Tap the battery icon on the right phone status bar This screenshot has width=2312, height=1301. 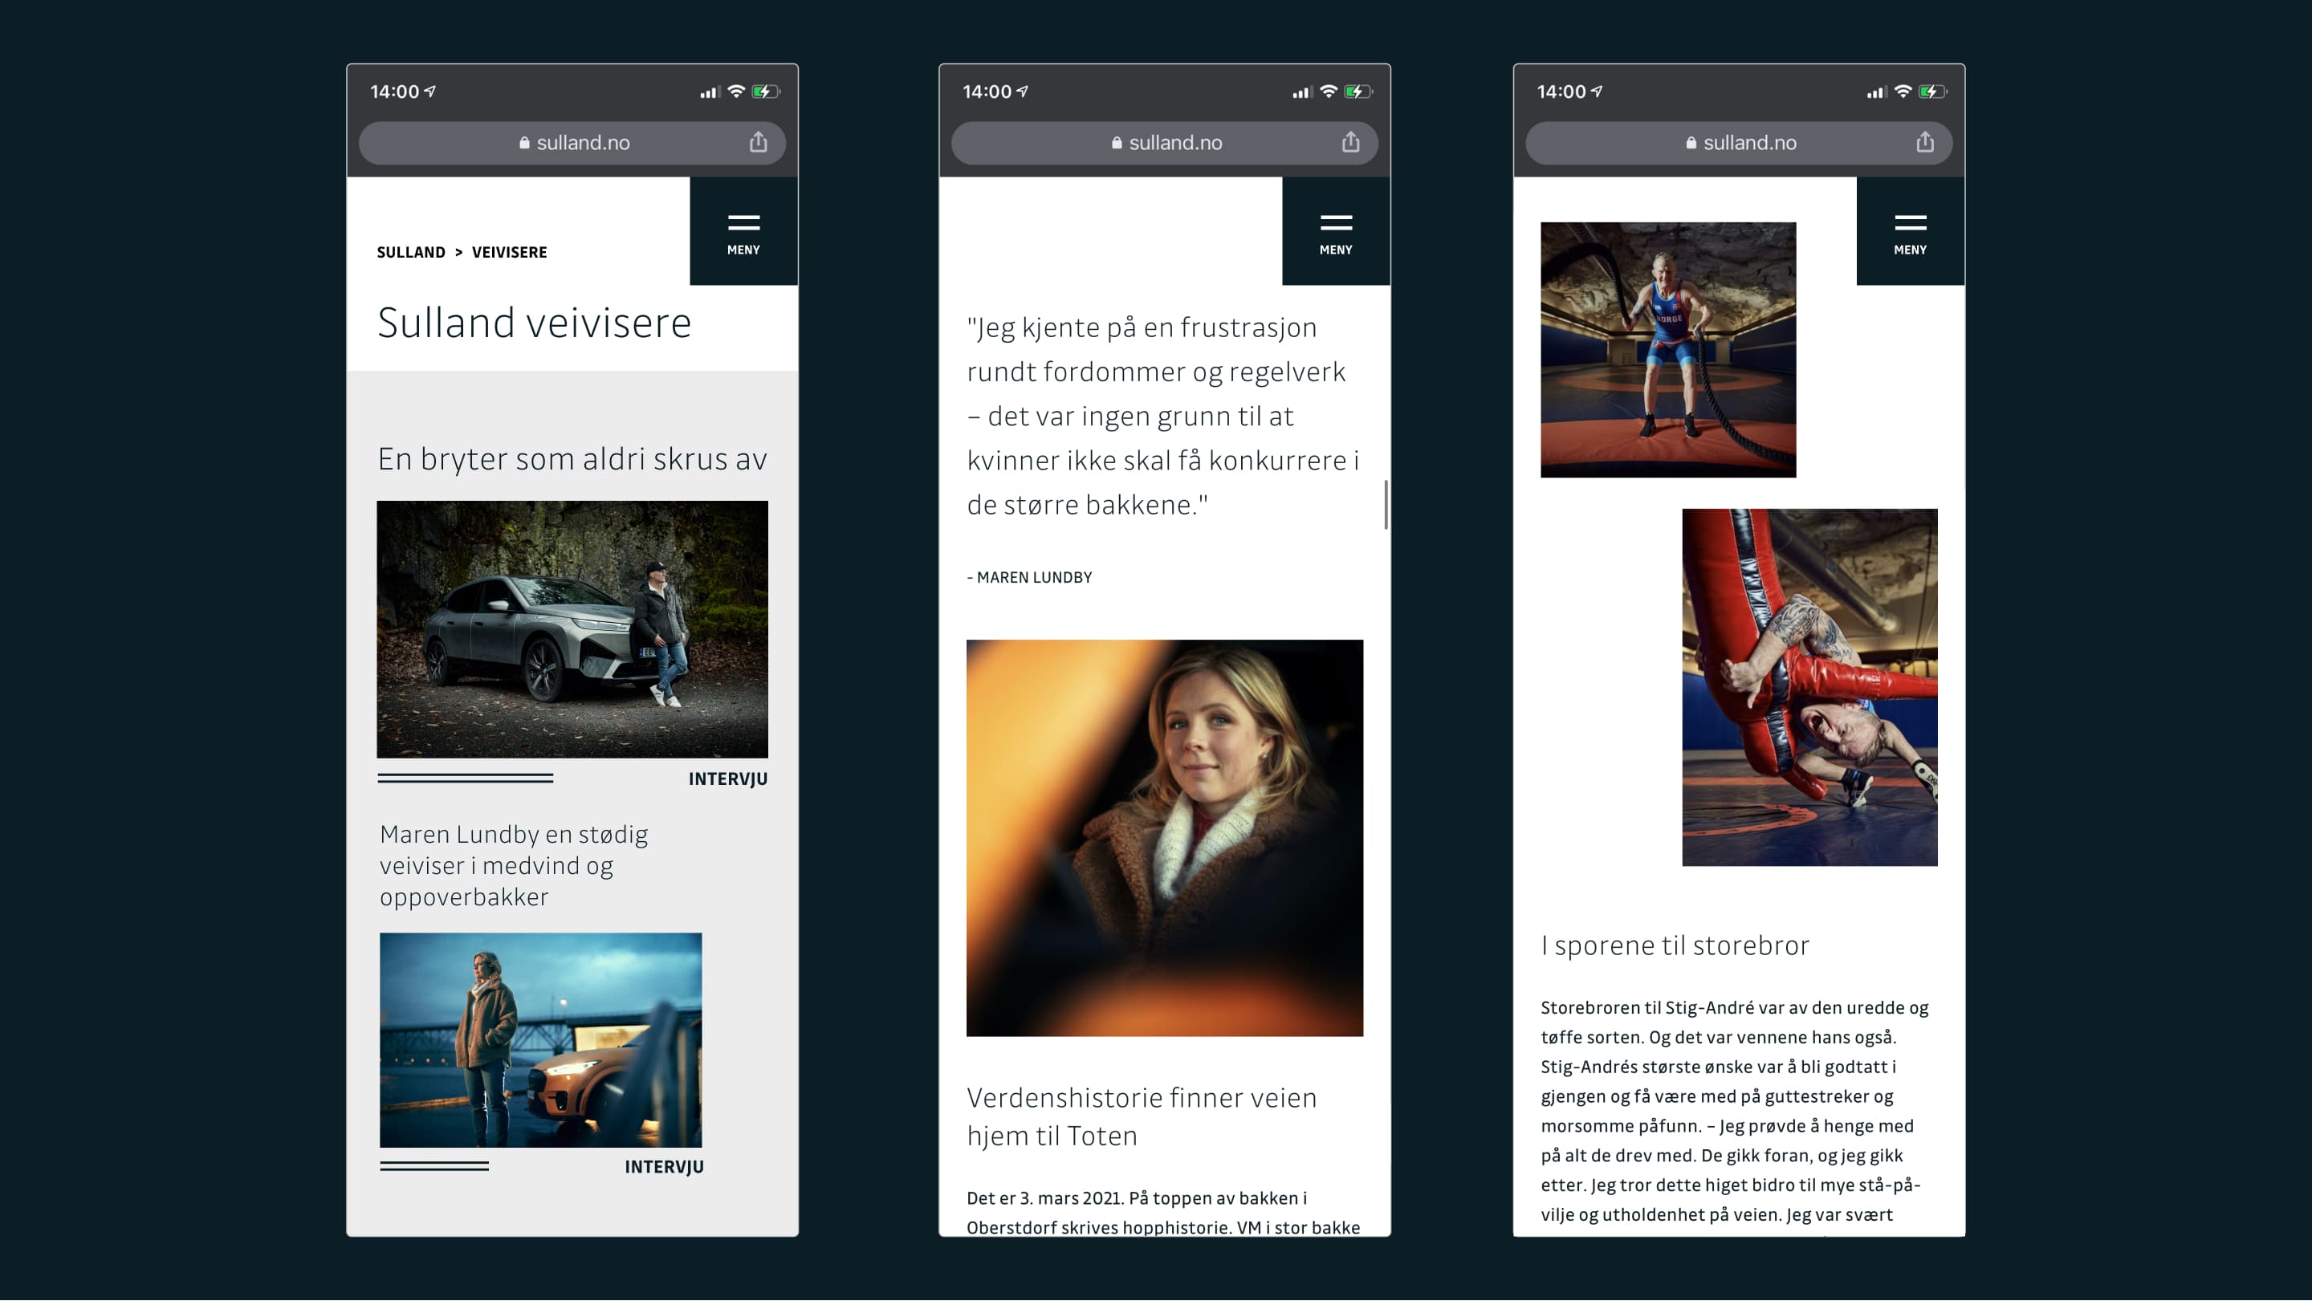pyautogui.click(x=1932, y=91)
